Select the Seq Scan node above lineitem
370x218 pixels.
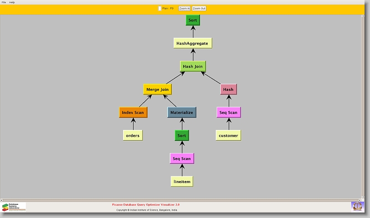point(182,159)
